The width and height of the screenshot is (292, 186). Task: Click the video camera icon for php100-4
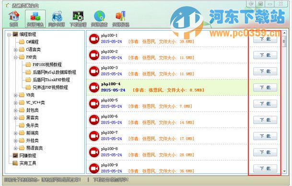click(x=94, y=87)
